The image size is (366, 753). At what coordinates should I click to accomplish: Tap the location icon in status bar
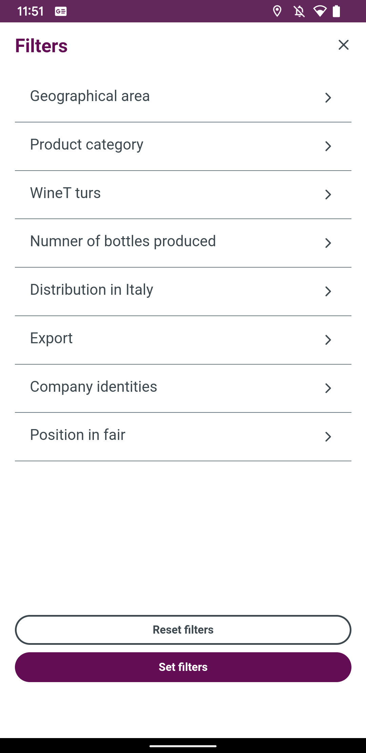(277, 11)
